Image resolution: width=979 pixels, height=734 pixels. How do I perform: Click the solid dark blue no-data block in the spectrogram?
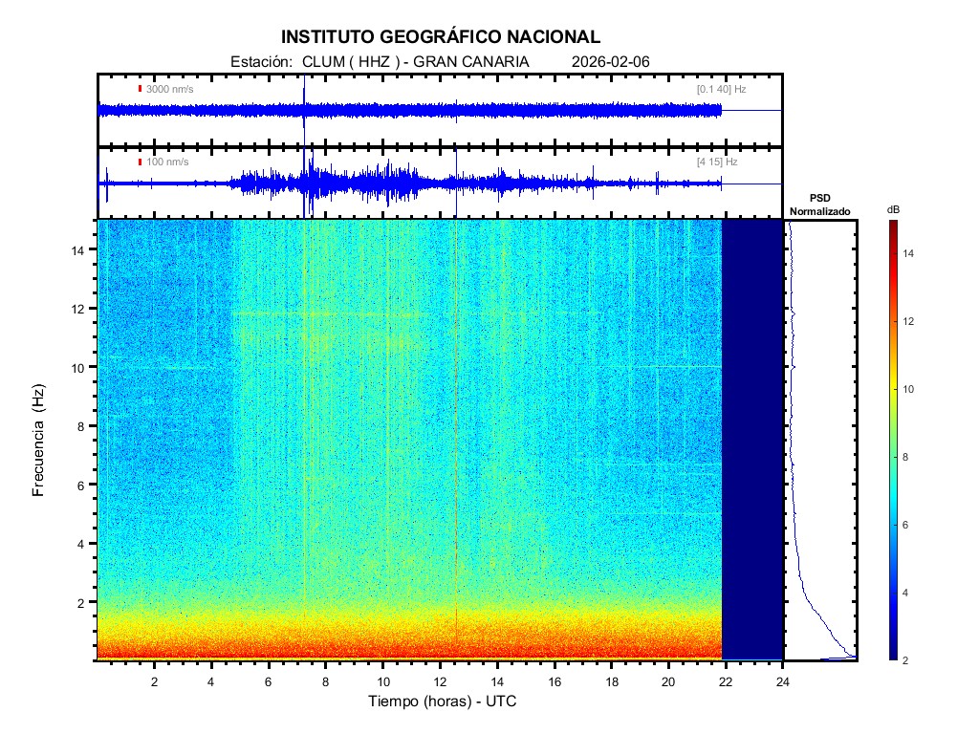click(751, 440)
